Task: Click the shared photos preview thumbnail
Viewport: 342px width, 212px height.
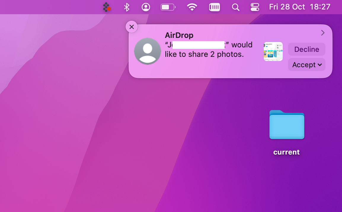Action: coord(273,51)
